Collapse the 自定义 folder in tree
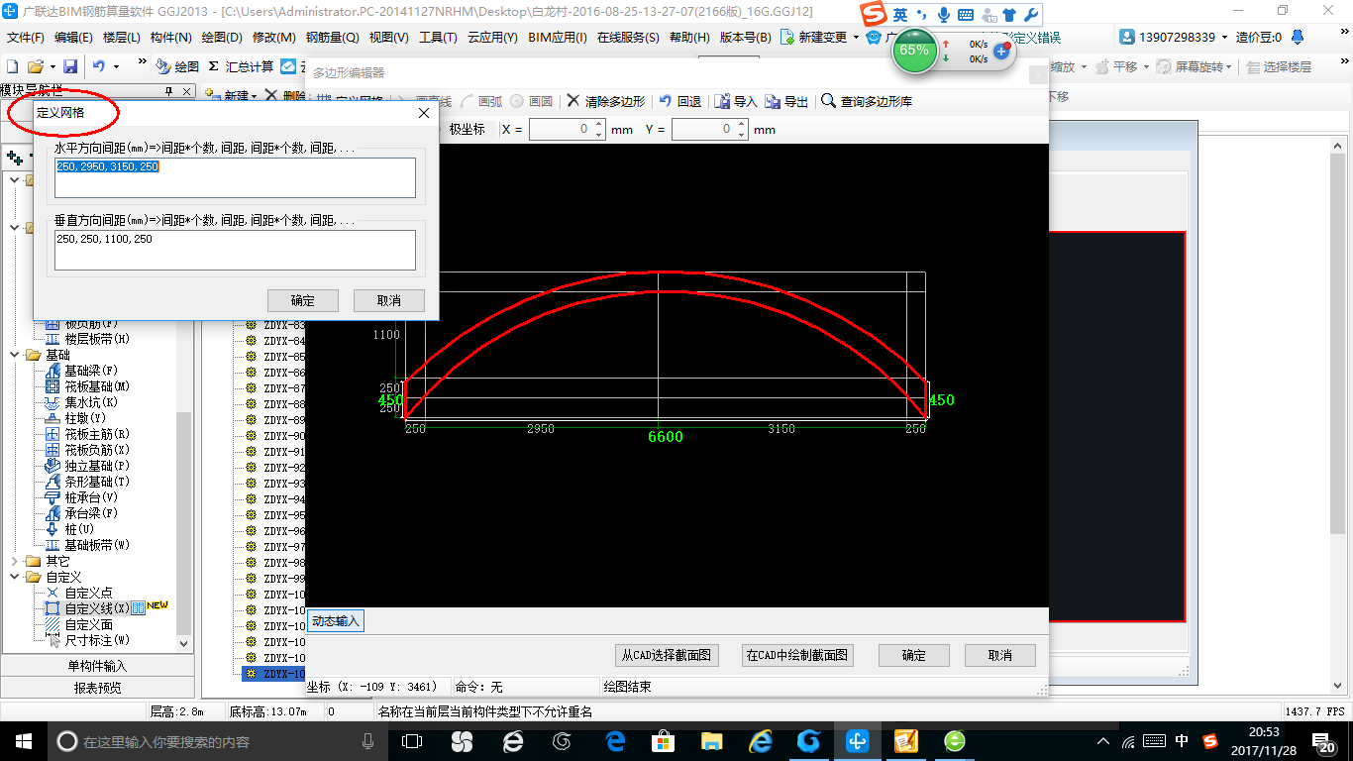This screenshot has height=761, width=1353. point(15,577)
